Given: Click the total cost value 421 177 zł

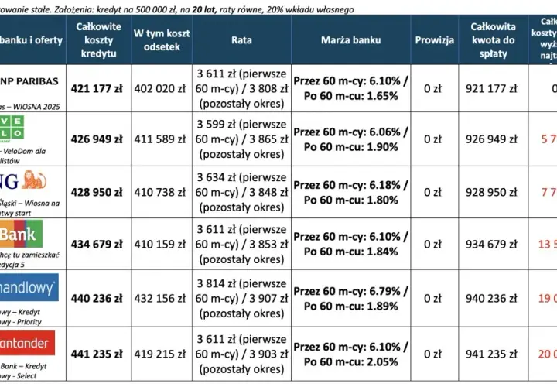Looking at the screenshot, I should (x=97, y=88).
